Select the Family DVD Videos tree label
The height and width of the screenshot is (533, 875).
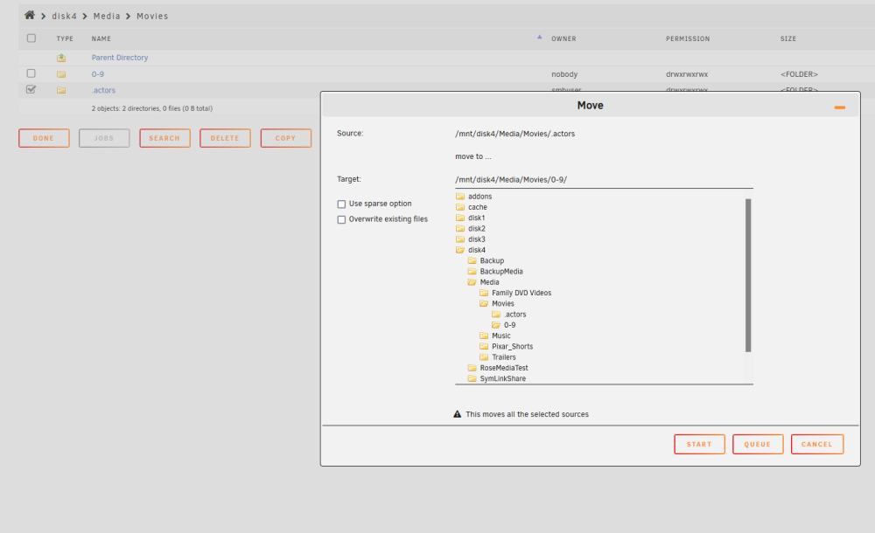pos(521,293)
